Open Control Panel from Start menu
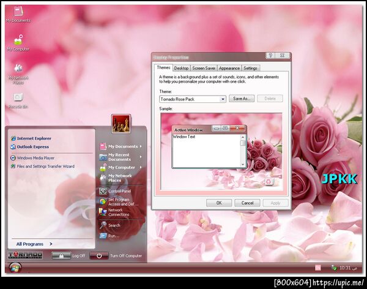Screen dimensions: 367x289 coord(115,191)
